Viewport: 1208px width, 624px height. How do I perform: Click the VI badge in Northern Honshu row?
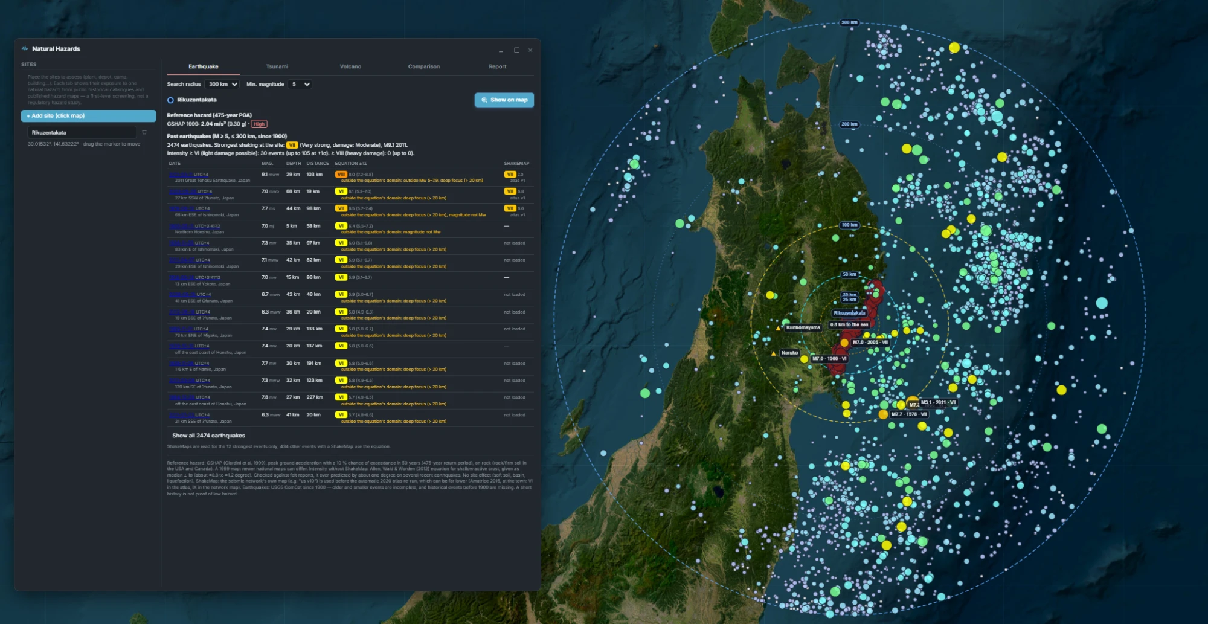point(341,226)
